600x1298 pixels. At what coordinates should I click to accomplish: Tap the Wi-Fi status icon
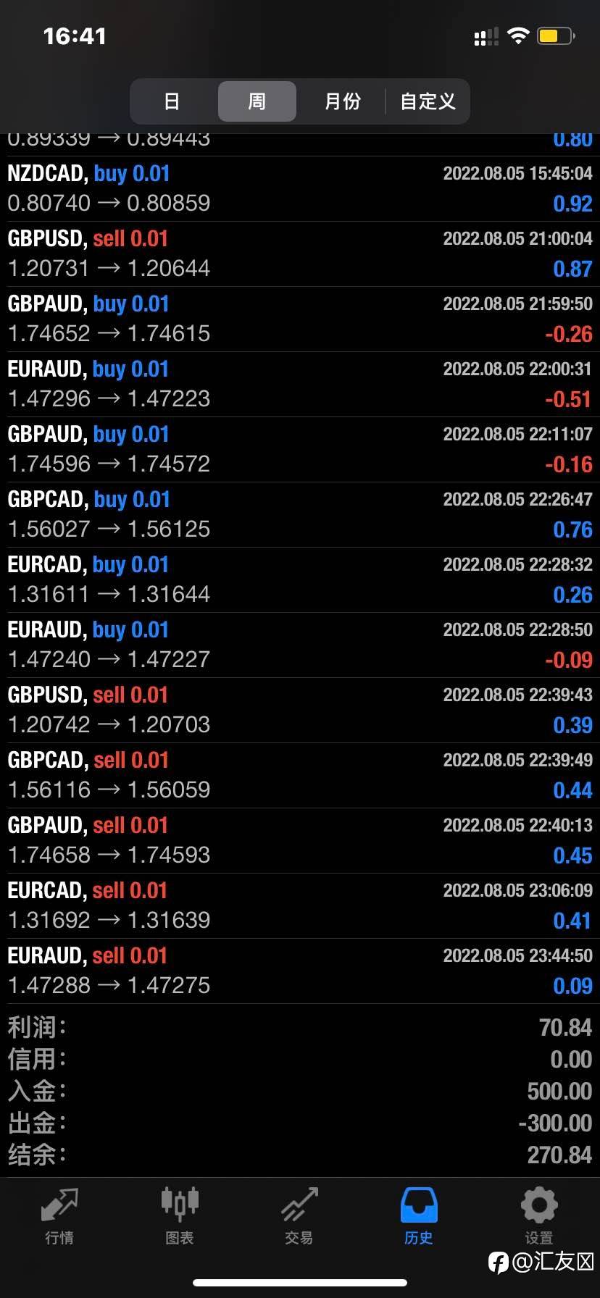(518, 35)
